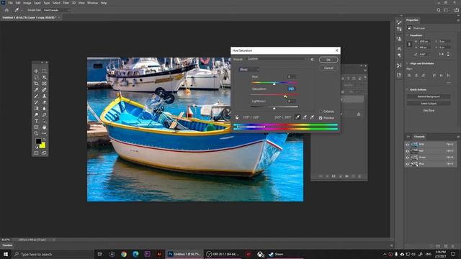Screen dimensions: 461x259
Task: Toggle visibility of Blue channel
Action: 407,164
